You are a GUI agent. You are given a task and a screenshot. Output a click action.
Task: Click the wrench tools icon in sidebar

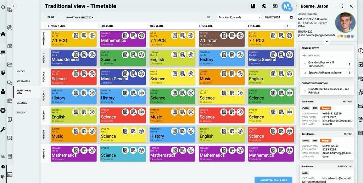coord(3,129)
